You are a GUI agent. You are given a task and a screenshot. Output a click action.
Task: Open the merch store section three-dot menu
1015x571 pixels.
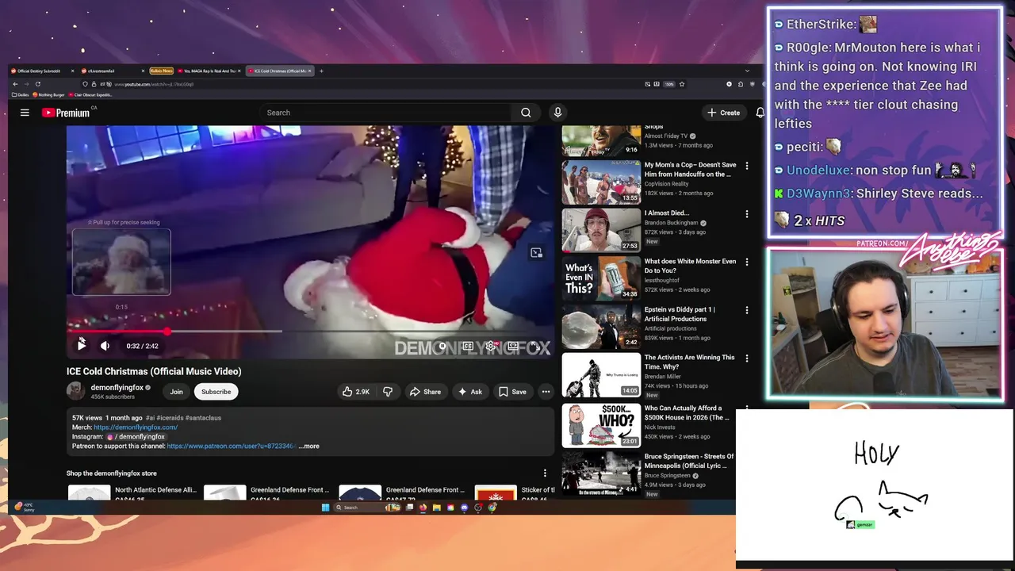[545, 473]
